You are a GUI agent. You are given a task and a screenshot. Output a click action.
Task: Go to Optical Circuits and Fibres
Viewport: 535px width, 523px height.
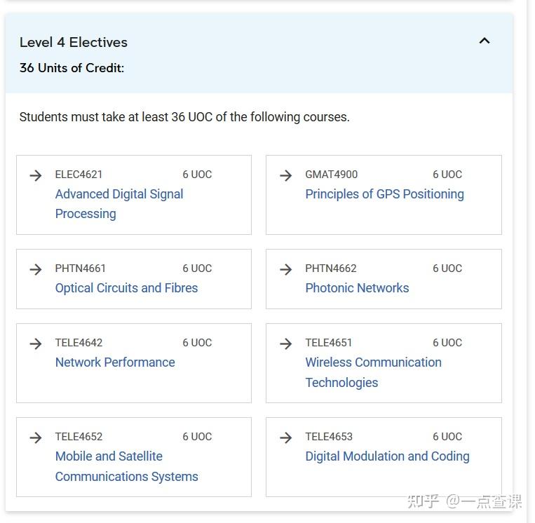(126, 288)
